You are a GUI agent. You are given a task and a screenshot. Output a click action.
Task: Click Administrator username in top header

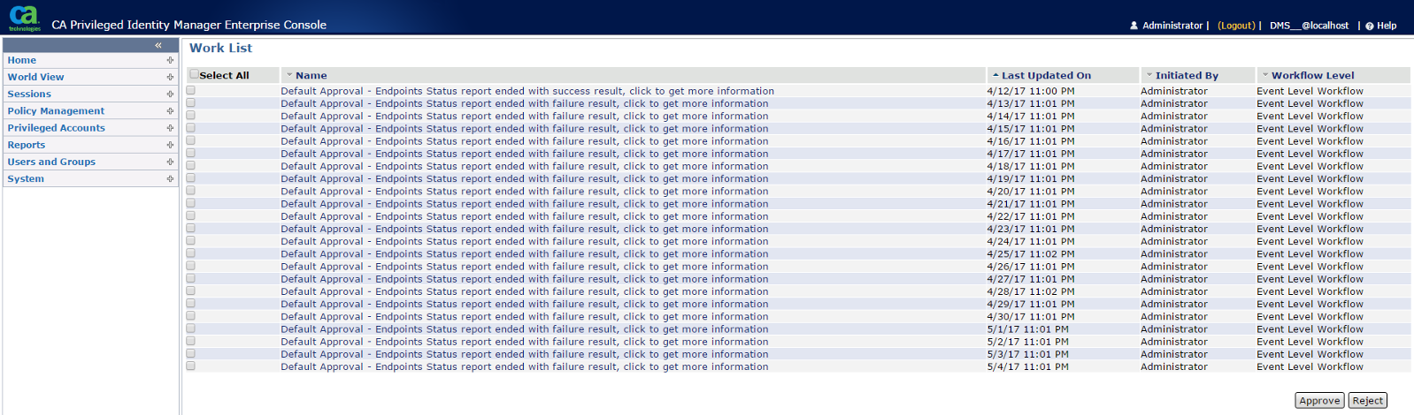tap(1172, 26)
